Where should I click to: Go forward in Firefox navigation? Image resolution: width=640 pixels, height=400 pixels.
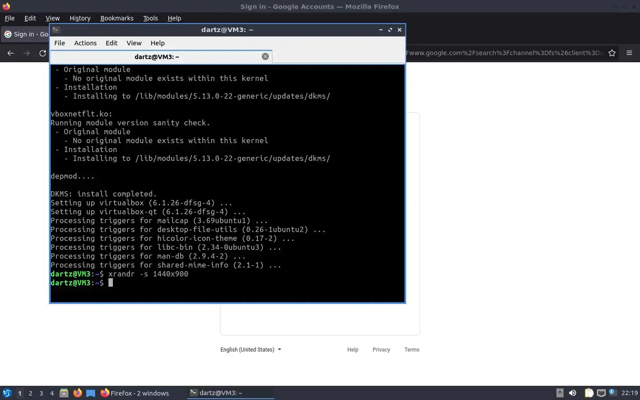pos(27,53)
